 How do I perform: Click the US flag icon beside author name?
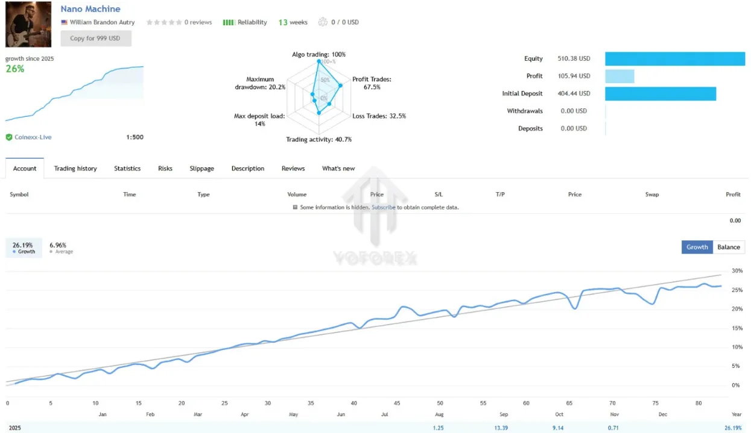64,22
